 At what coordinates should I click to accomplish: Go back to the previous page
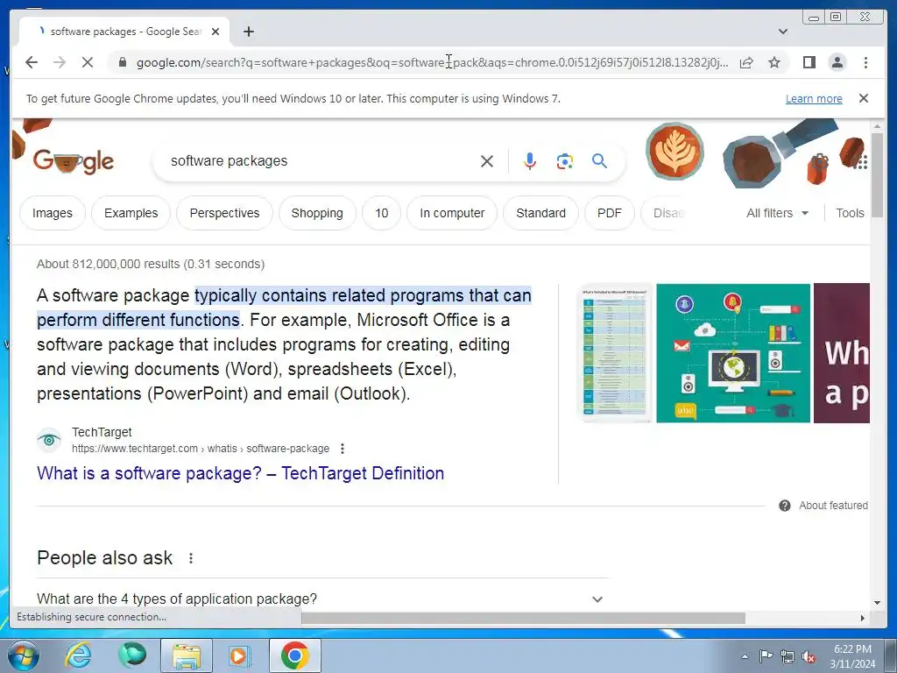32,62
